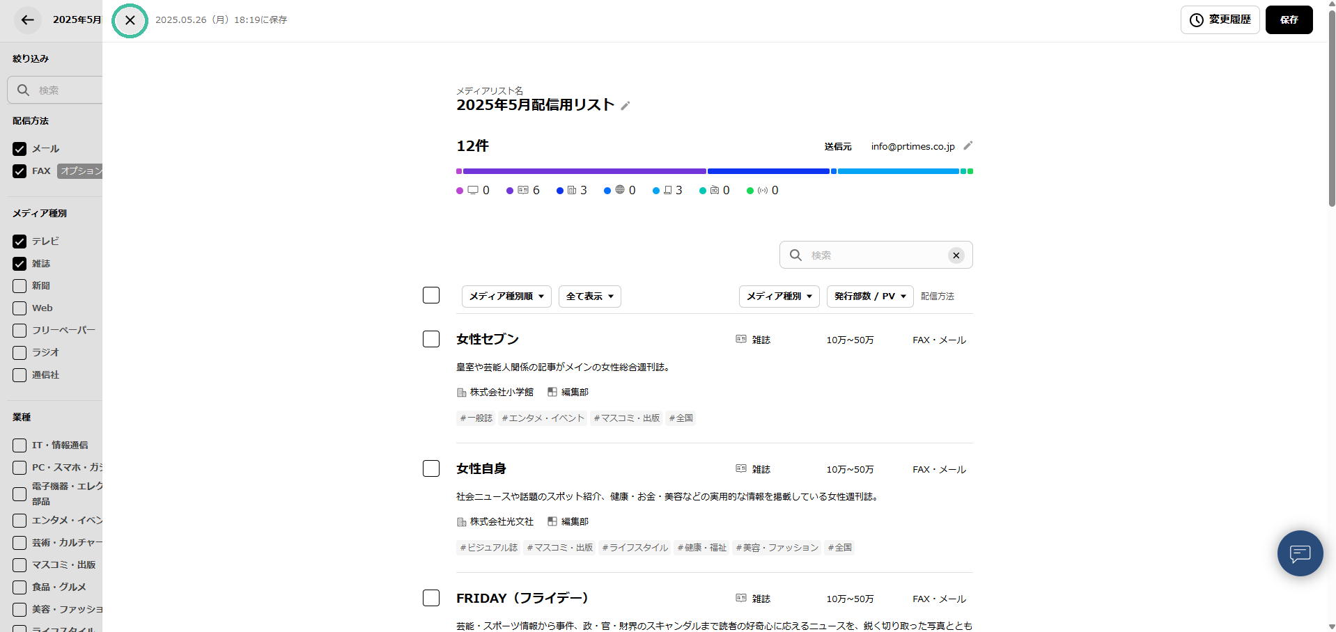Open the chat support bubble

(x=1300, y=553)
